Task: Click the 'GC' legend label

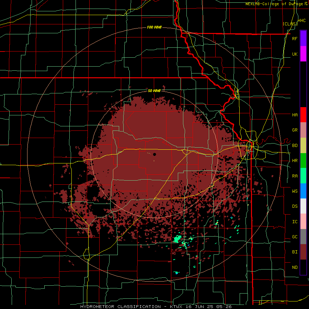Action: click(x=295, y=237)
